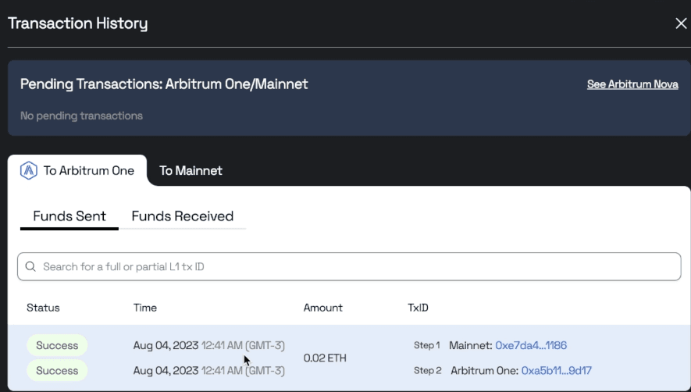Open Arbitrum One transaction 0xa5b11...9d17
The height and width of the screenshot is (392, 691).
(x=556, y=370)
